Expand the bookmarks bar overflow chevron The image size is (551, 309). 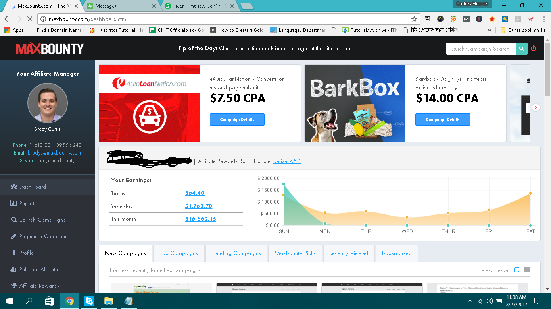click(x=490, y=30)
